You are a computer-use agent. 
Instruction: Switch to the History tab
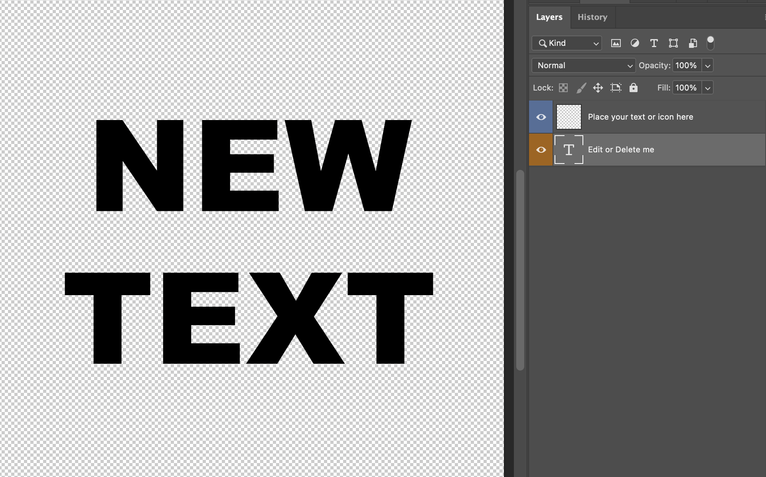(592, 17)
